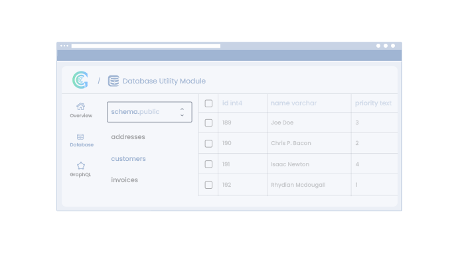Open the GraphQL sidebar icon

[81, 166]
